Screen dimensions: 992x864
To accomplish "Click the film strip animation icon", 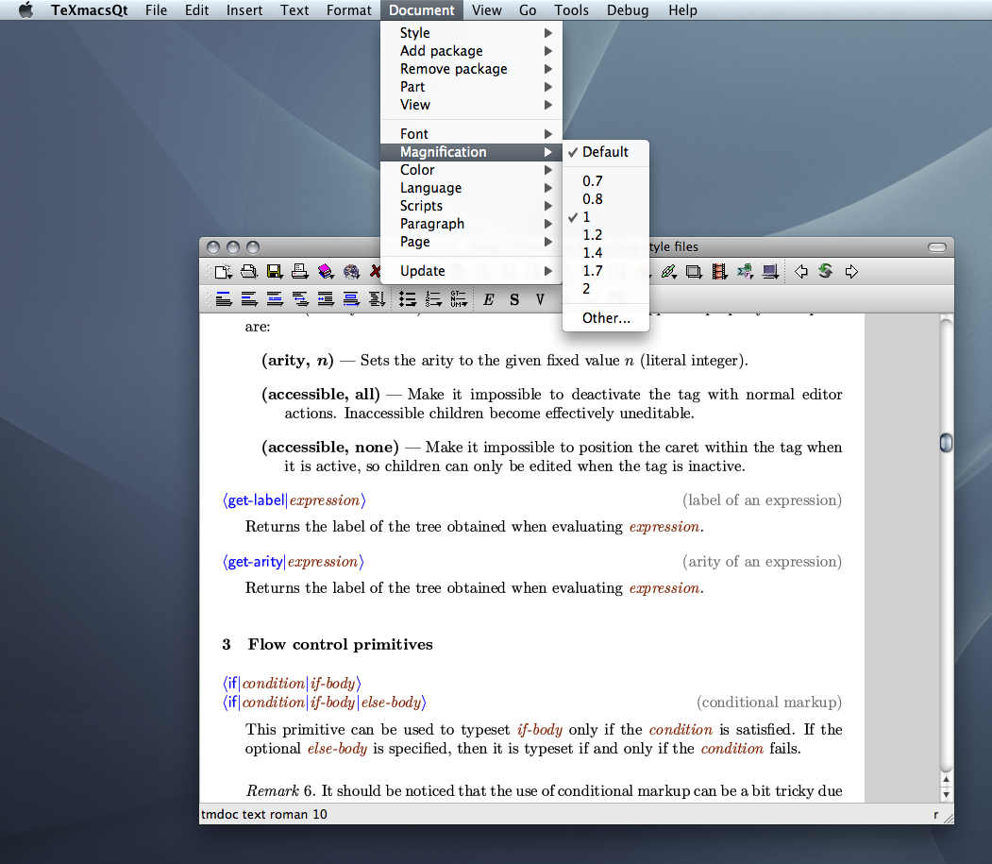I will click(719, 272).
